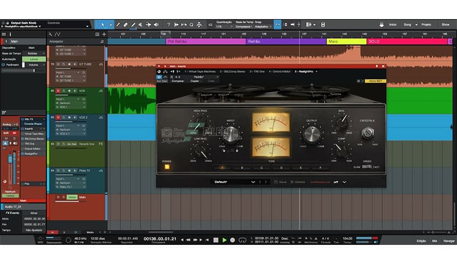Select the Bend tool
Screen dimensions: 457x264
(x=148, y=25)
